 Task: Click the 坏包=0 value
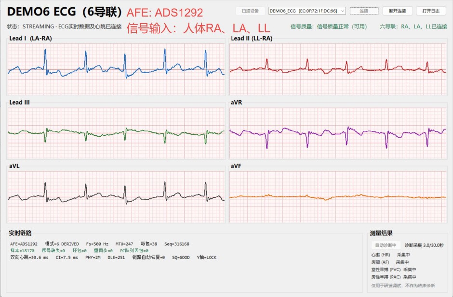point(80,250)
